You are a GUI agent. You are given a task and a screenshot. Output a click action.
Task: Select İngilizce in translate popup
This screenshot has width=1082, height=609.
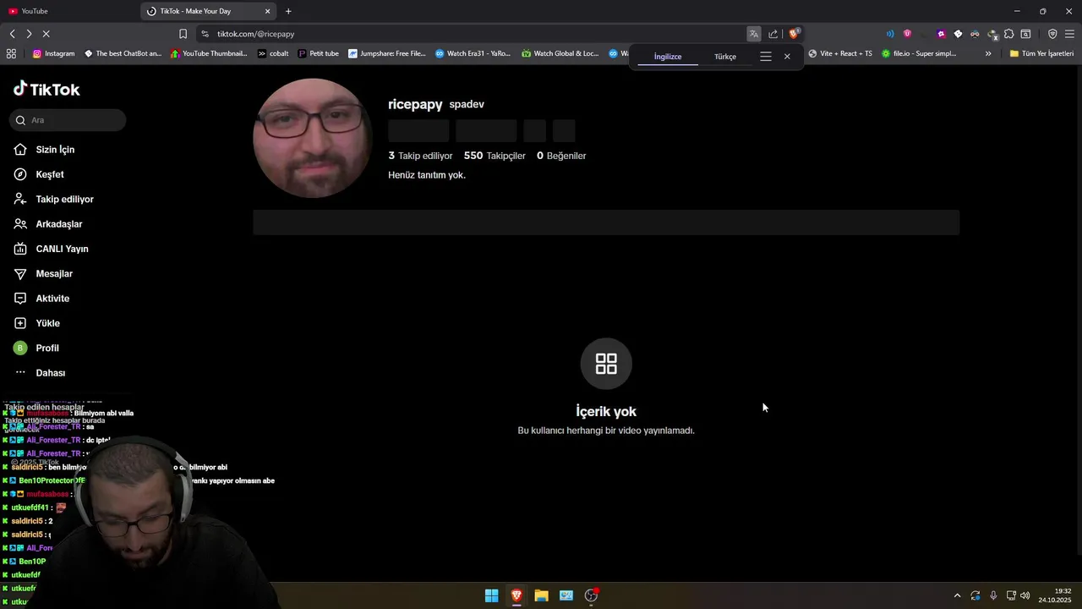pyautogui.click(x=668, y=57)
